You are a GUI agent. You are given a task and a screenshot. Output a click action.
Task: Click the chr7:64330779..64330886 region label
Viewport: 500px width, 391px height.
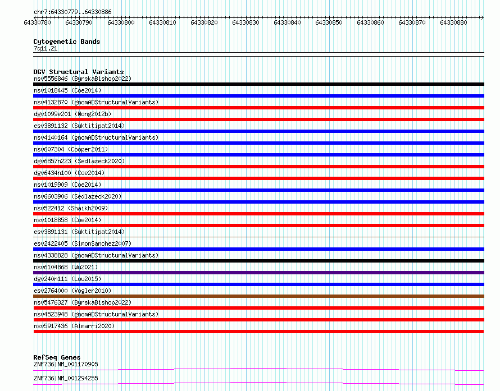[72, 12]
